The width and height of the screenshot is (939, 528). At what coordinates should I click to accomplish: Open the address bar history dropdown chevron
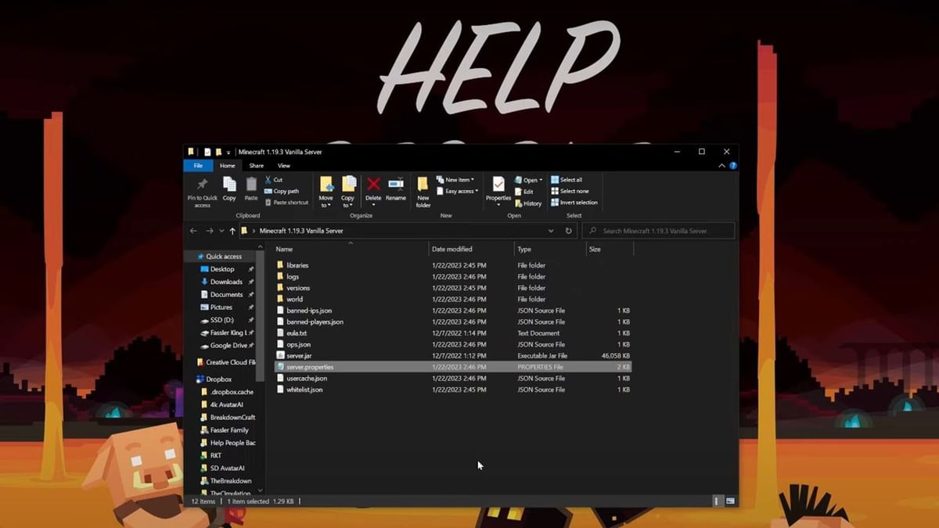point(551,232)
